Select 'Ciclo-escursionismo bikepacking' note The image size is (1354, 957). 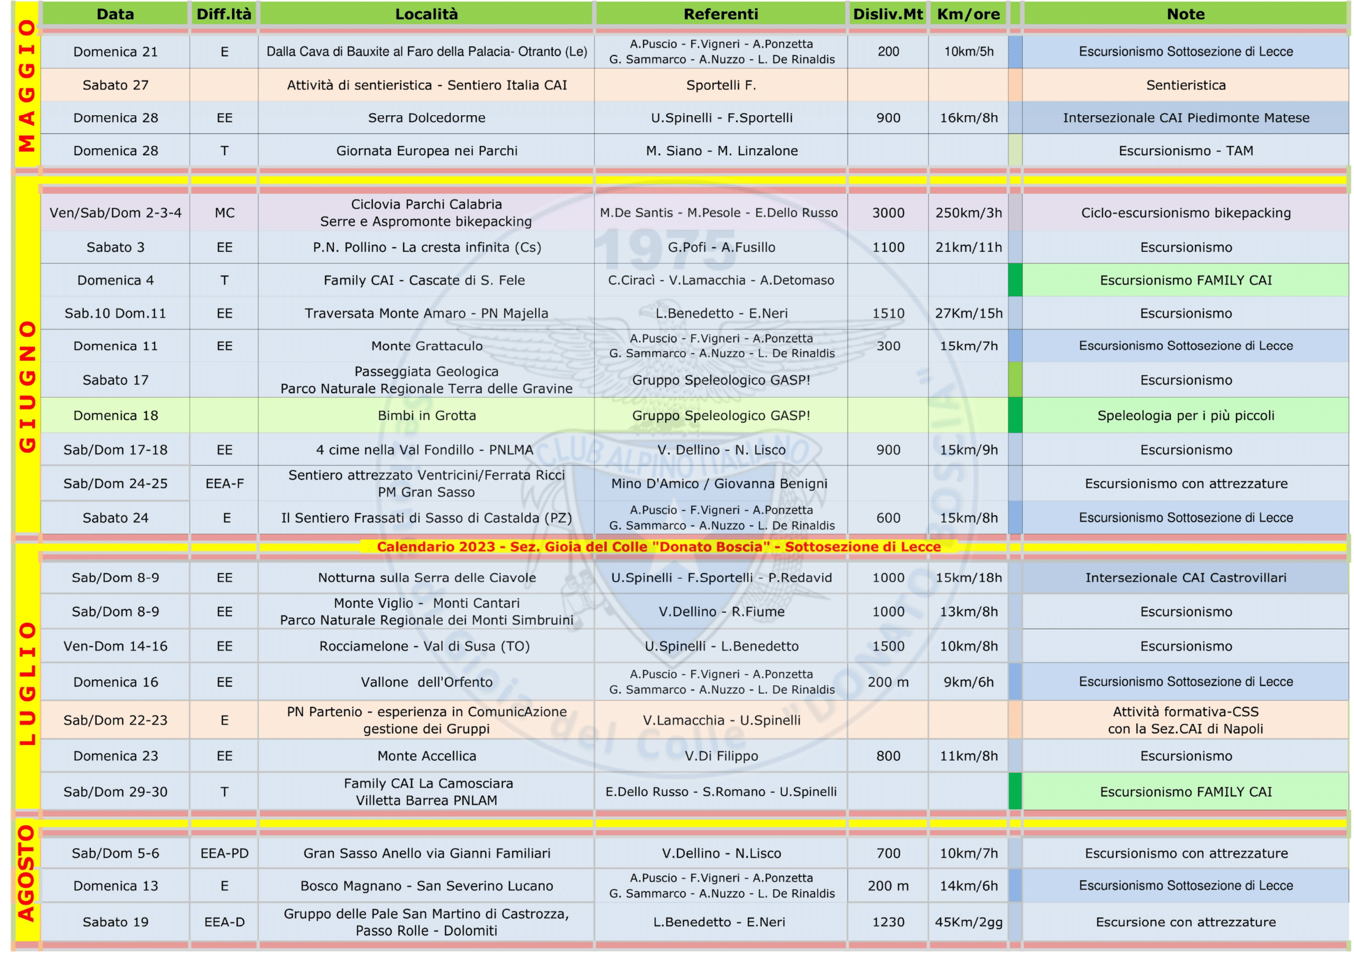[1186, 213]
